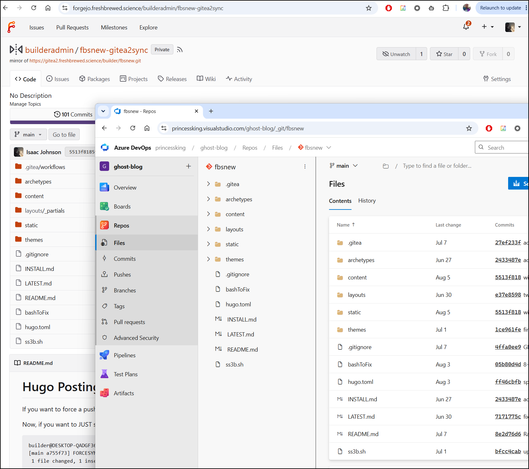Go back in the Azure DevOps browser window
This screenshot has height=469, width=529.
[104, 128]
